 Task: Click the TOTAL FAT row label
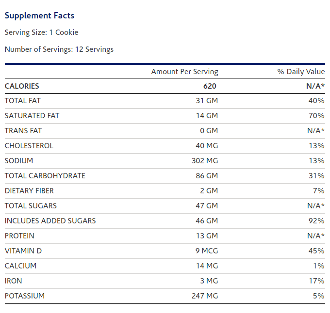(23, 101)
